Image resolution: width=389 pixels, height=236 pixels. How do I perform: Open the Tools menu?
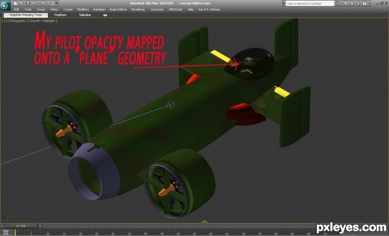(x=28, y=10)
